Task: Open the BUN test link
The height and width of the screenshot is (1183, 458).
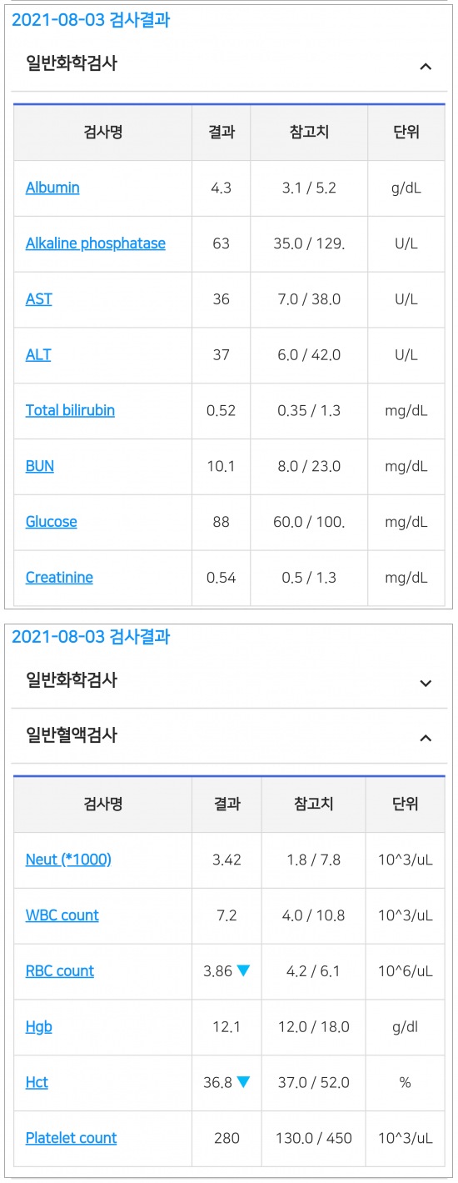Action: click(40, 466)
